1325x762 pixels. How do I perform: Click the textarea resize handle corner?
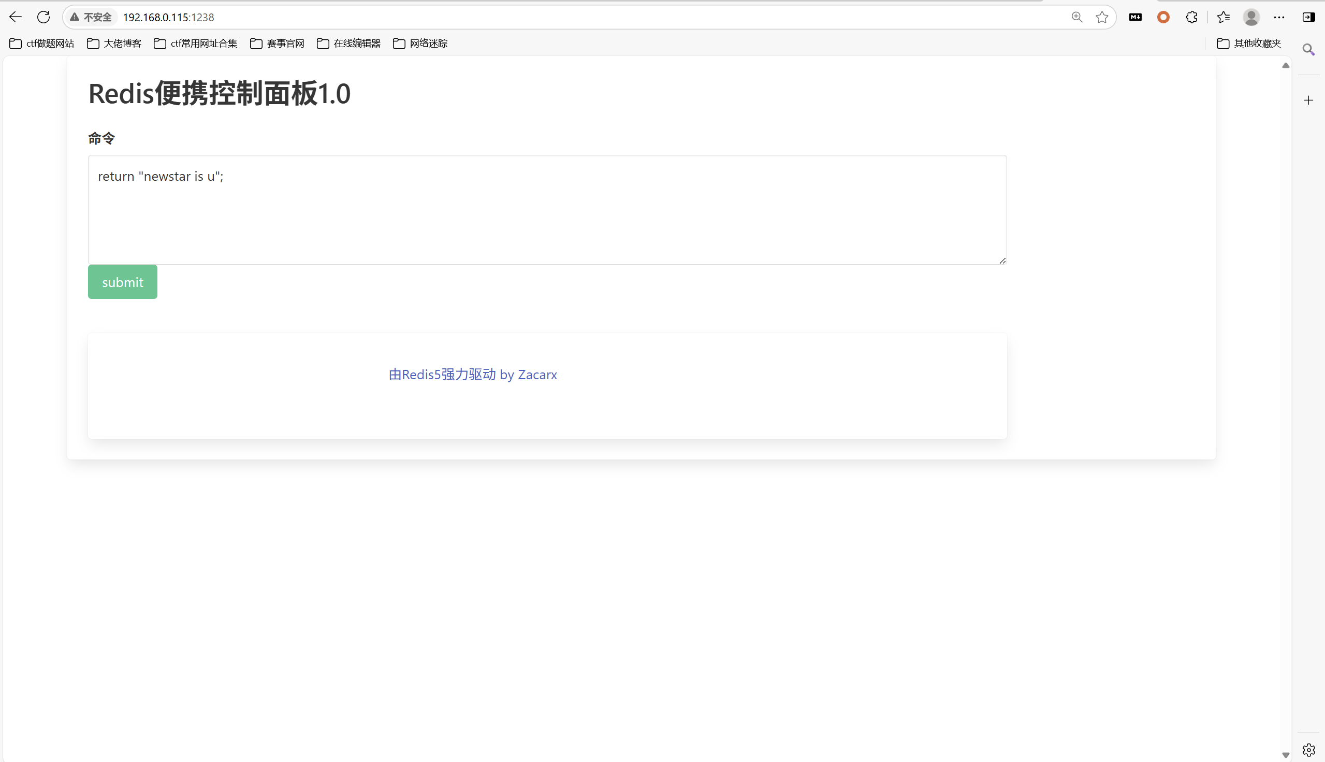pyautogui.click(x=1002, y=260)
